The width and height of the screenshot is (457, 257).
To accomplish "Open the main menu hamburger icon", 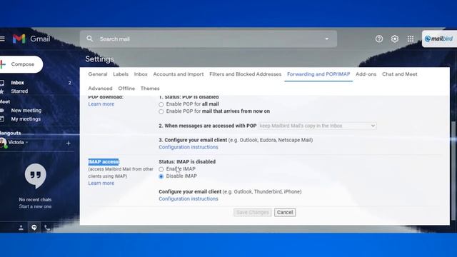I will point(2,39).
